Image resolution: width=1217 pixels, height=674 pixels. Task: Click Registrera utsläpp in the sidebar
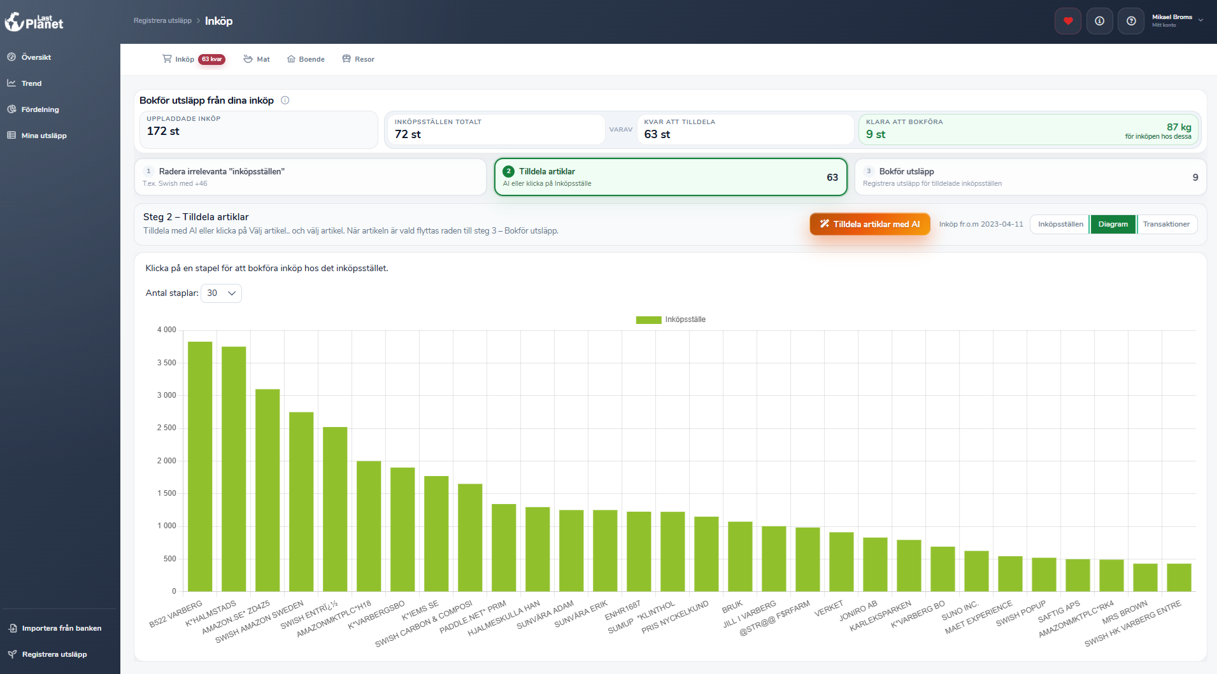coord(48,654)
